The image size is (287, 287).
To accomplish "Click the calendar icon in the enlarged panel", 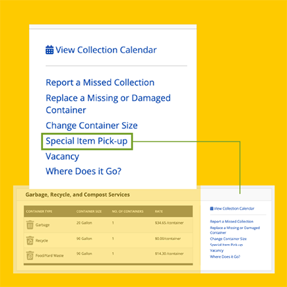I will 49,49.
